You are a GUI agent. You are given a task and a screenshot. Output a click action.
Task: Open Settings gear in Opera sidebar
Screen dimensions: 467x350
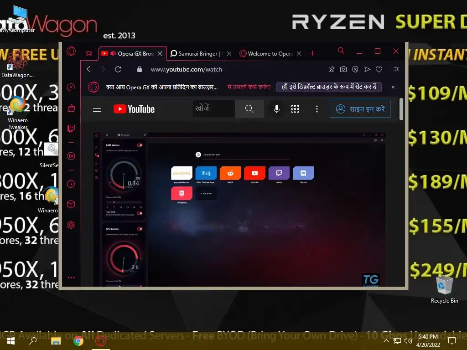click(x=71, y=225)
